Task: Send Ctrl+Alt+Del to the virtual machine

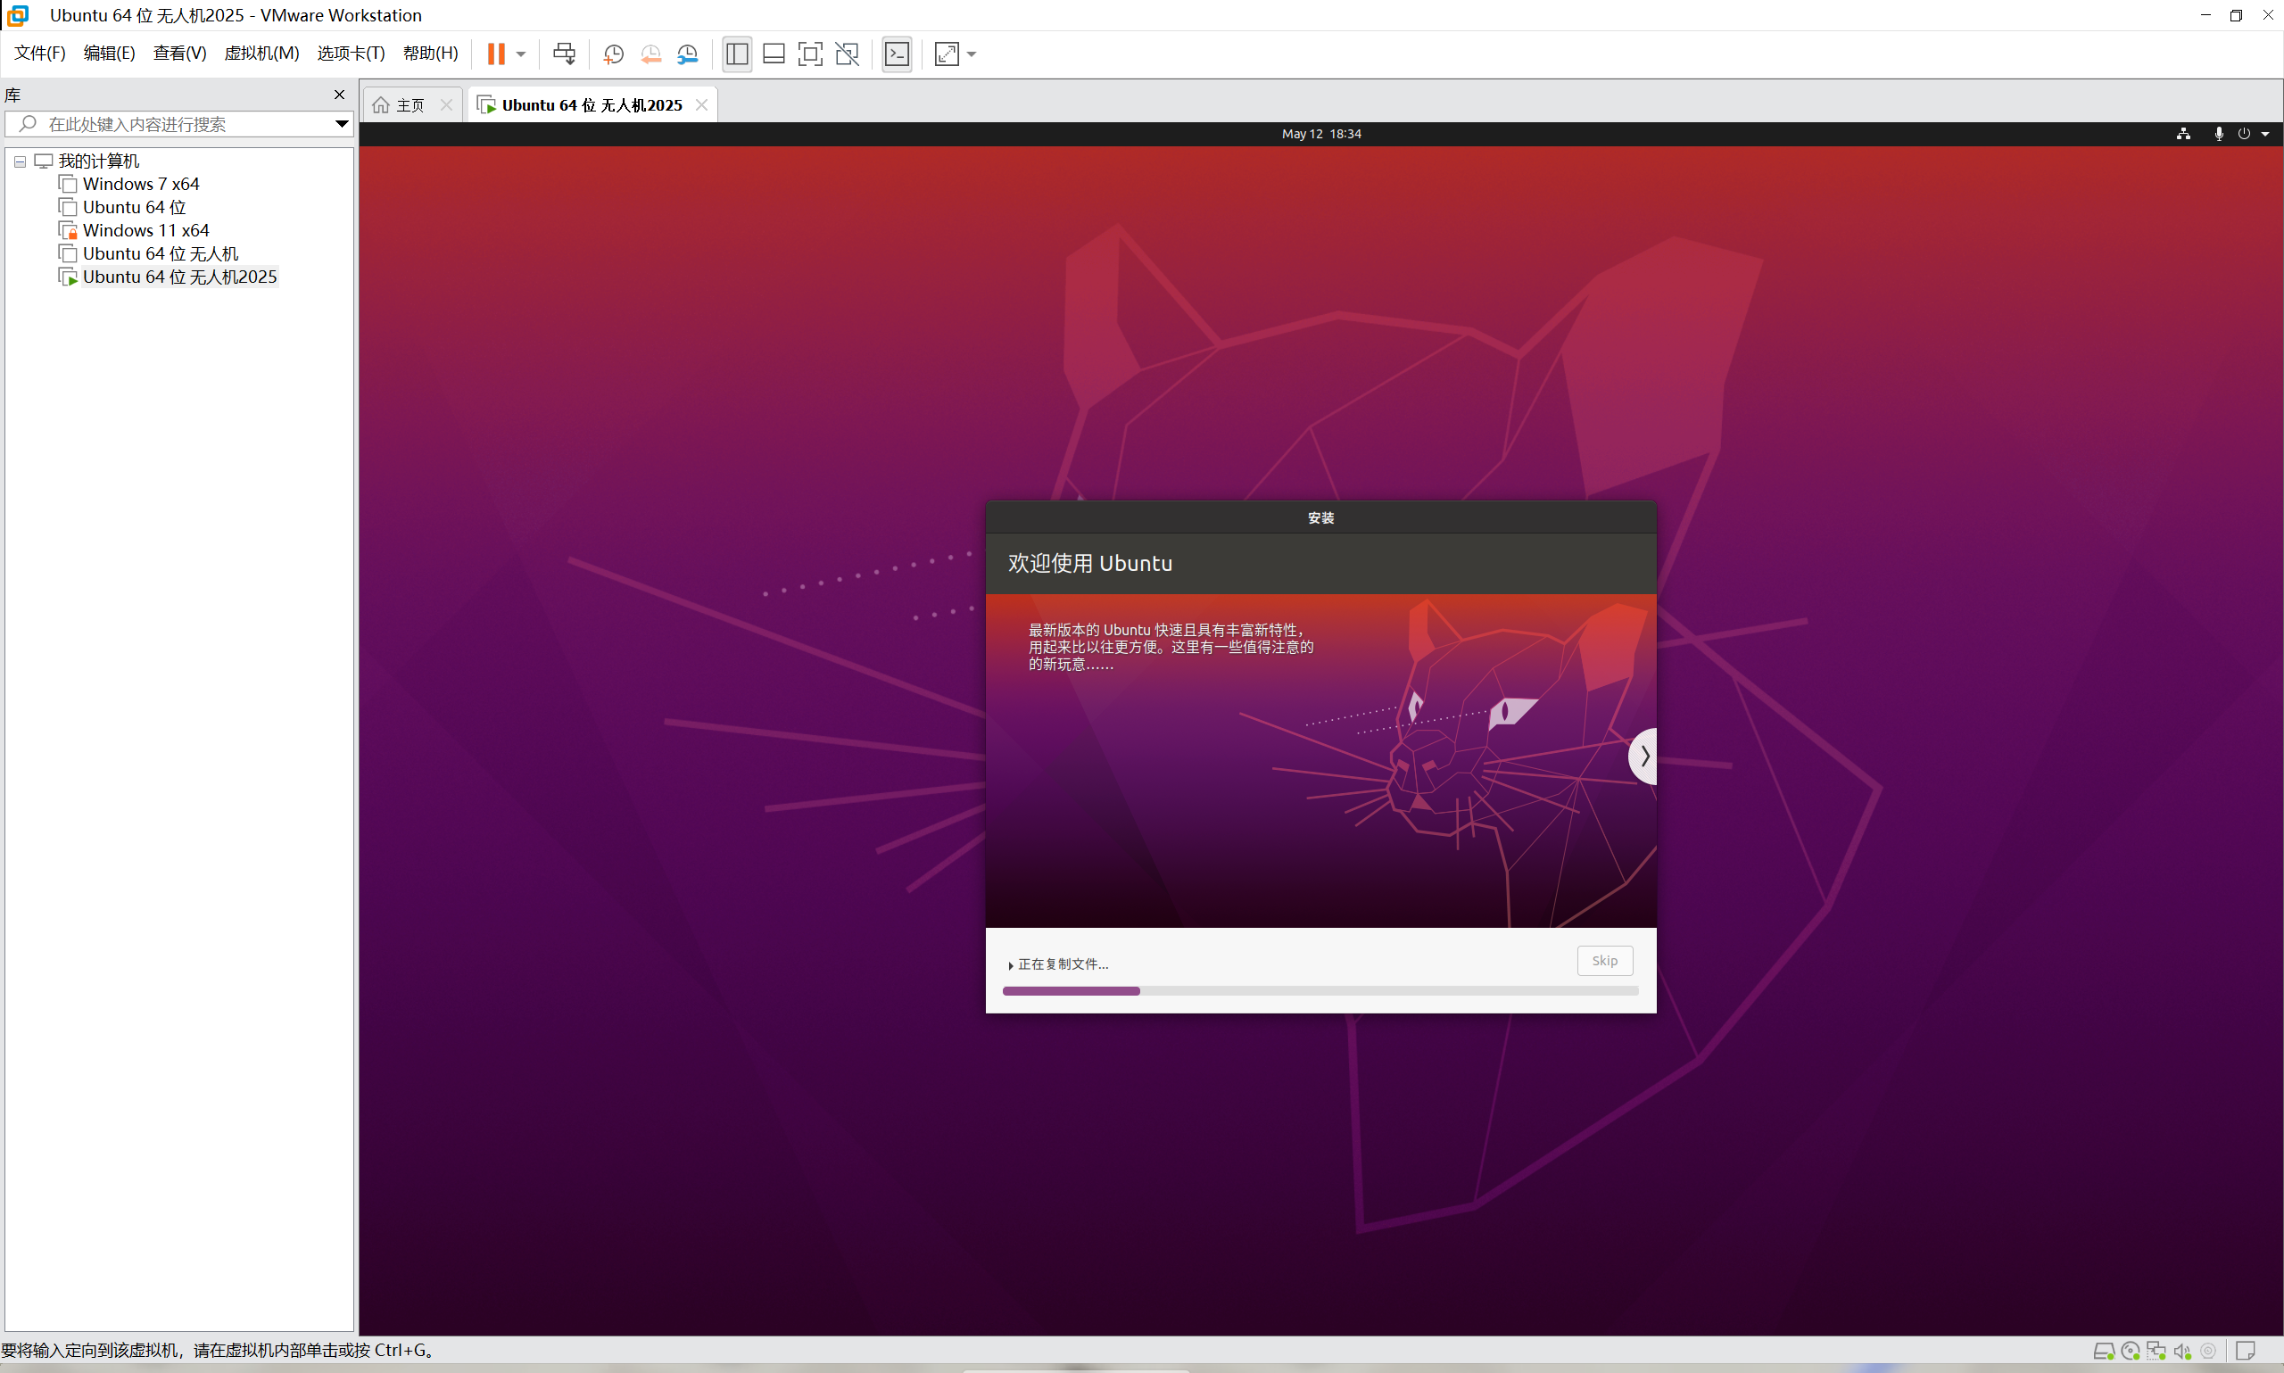Action: (563, 54)
